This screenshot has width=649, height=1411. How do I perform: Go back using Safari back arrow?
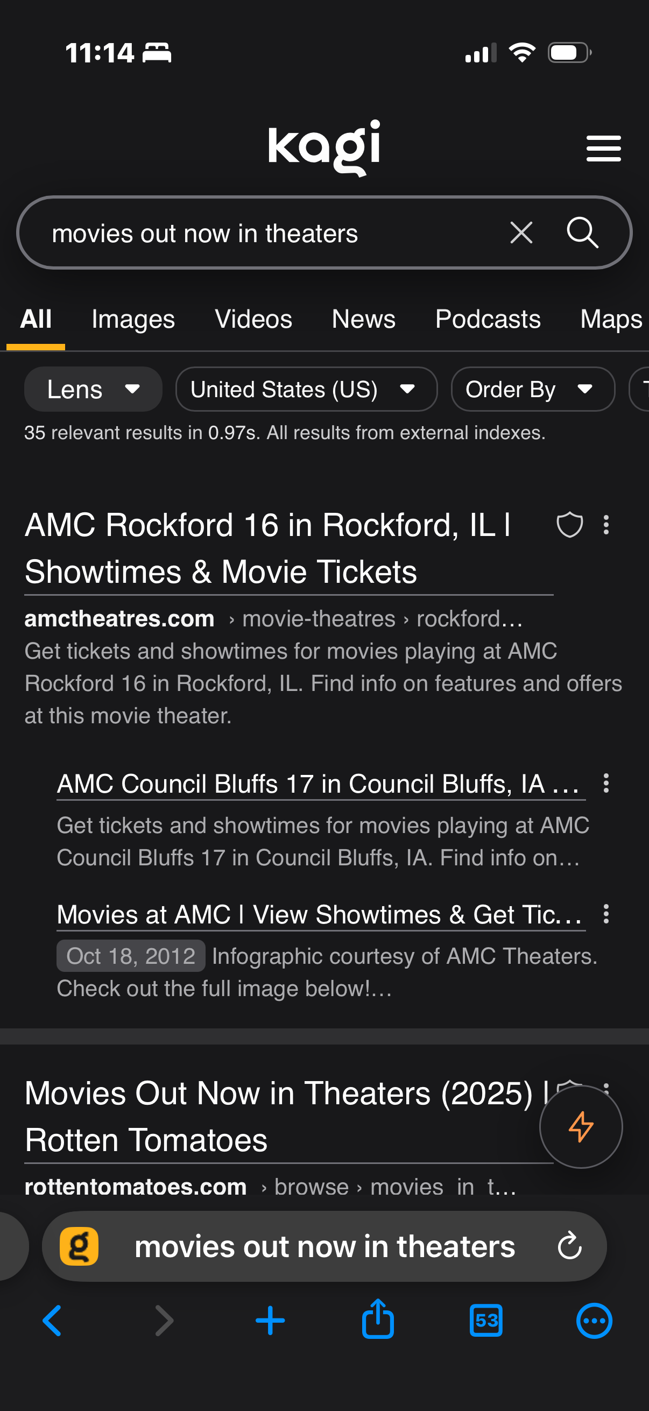pos(53,1321)
